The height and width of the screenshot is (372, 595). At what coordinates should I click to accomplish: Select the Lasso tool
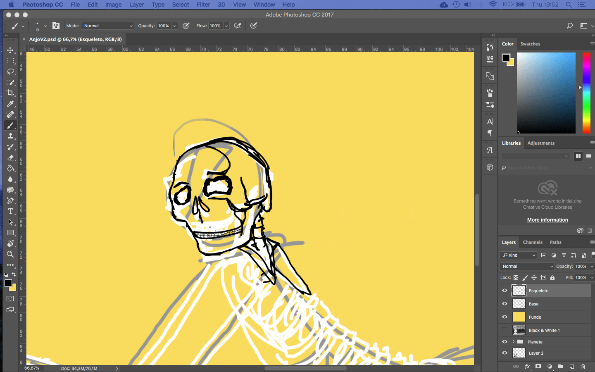click(x=10, y=72)
